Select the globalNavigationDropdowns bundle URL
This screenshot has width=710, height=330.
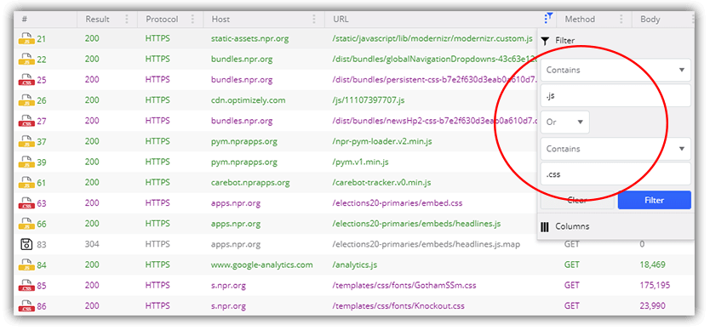tap(435, 59)
